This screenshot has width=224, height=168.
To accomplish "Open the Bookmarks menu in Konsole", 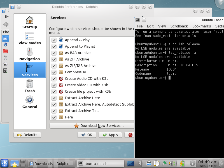I will click(201, 26).
